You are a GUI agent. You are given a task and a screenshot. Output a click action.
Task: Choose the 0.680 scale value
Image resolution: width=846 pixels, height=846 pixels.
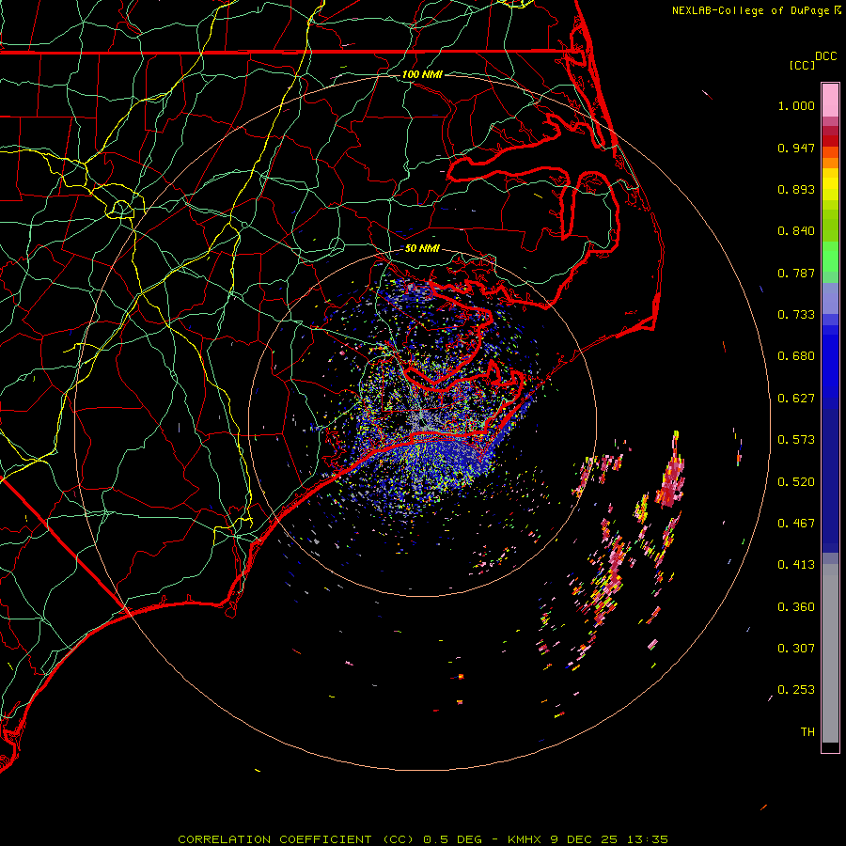[796, 356]
